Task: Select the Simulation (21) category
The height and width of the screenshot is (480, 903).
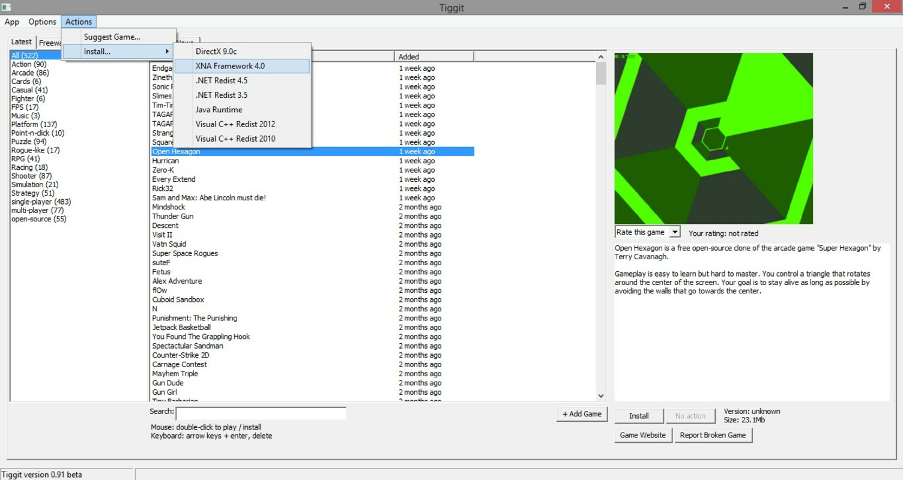Action: tap(35, 185)
